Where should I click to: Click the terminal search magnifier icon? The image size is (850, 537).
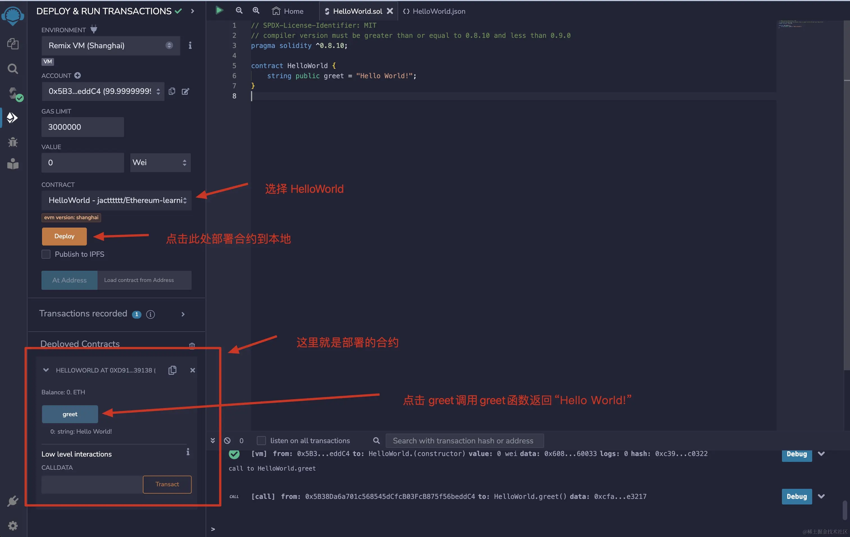pos(376,440)
